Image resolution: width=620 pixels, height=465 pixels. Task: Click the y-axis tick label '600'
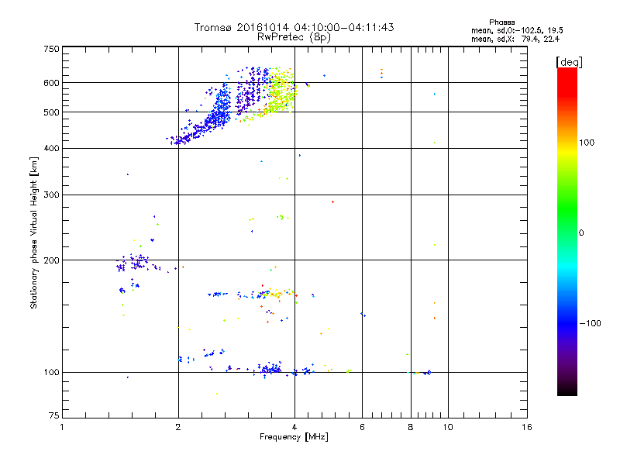tap(51, 83)
